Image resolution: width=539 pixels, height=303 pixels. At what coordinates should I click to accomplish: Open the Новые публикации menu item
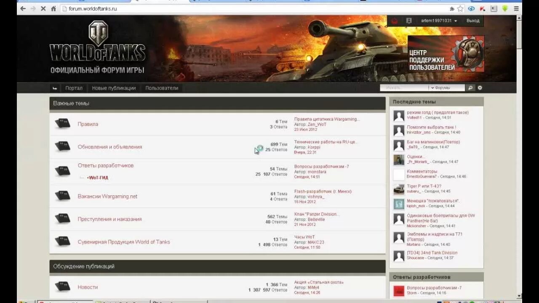coord(114,88)
